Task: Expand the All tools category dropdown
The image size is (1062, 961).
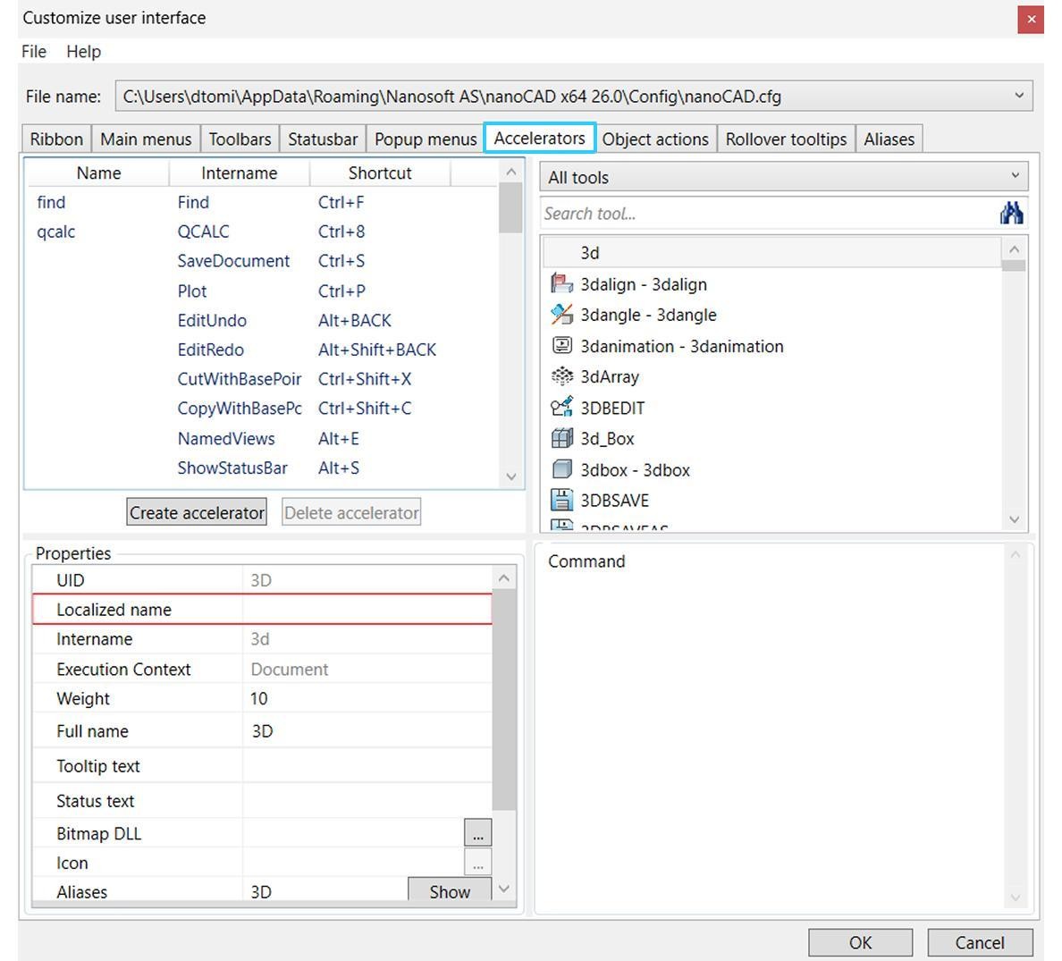Action: [1015, 176]
